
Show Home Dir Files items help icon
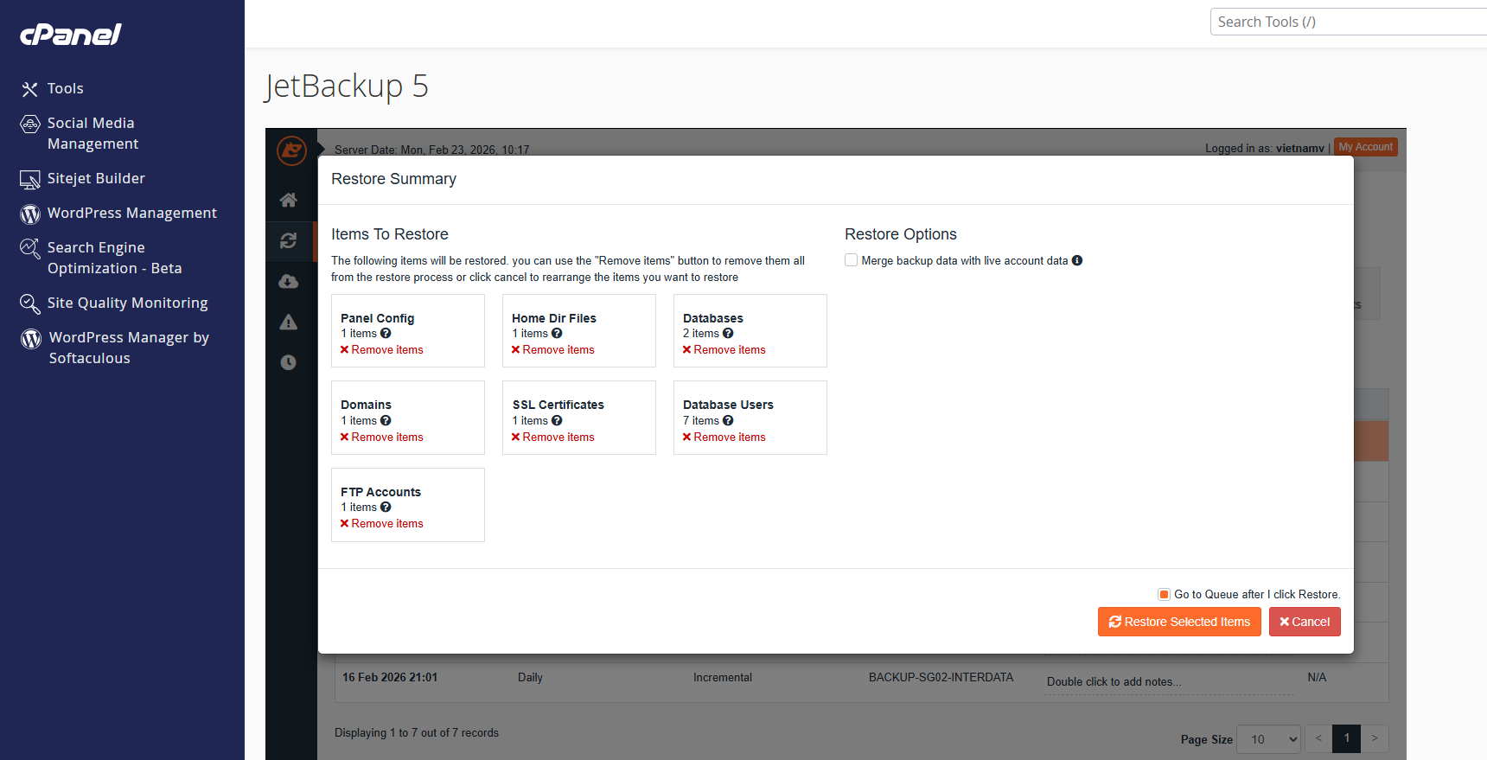click(557, 333)
